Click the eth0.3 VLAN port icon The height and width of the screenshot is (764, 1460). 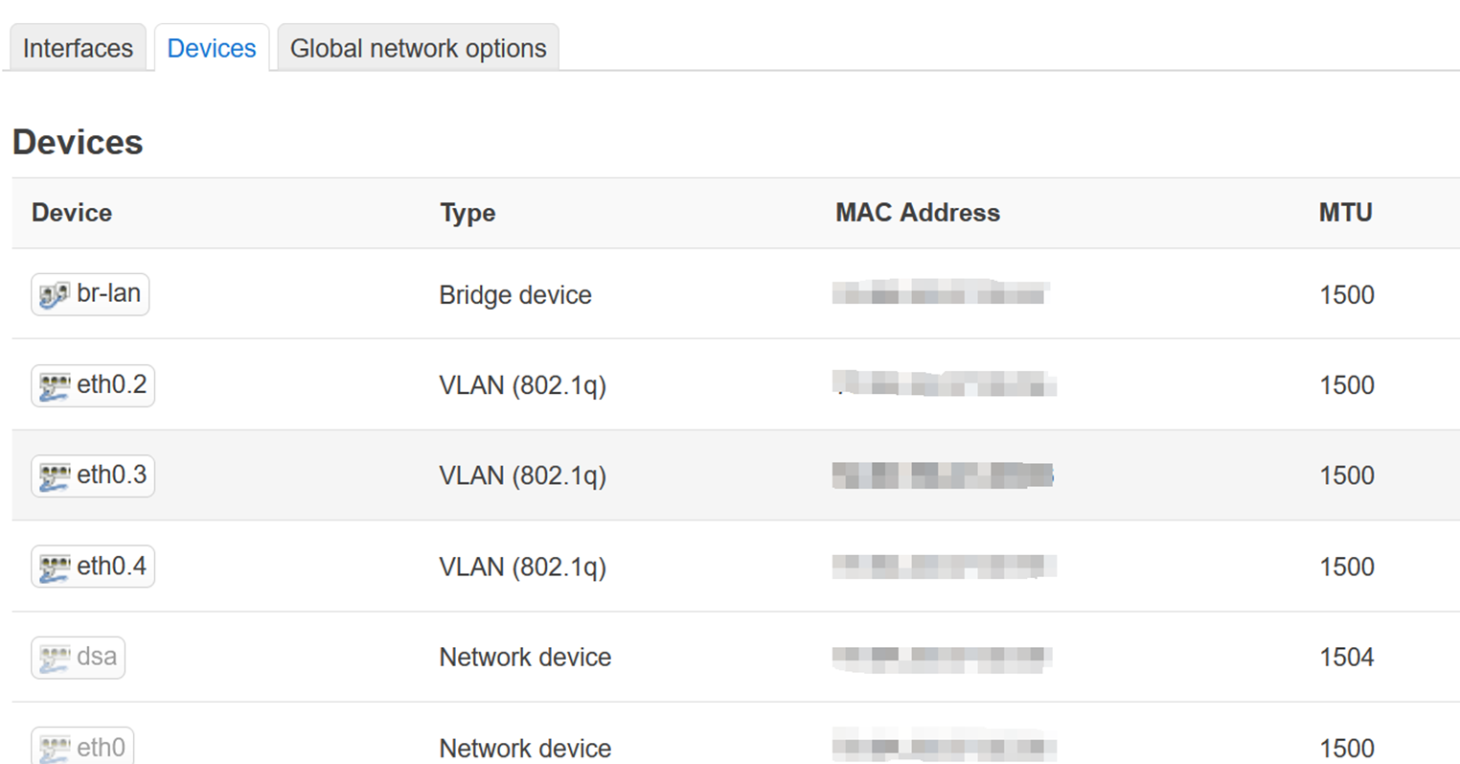(x=55, y=475)
